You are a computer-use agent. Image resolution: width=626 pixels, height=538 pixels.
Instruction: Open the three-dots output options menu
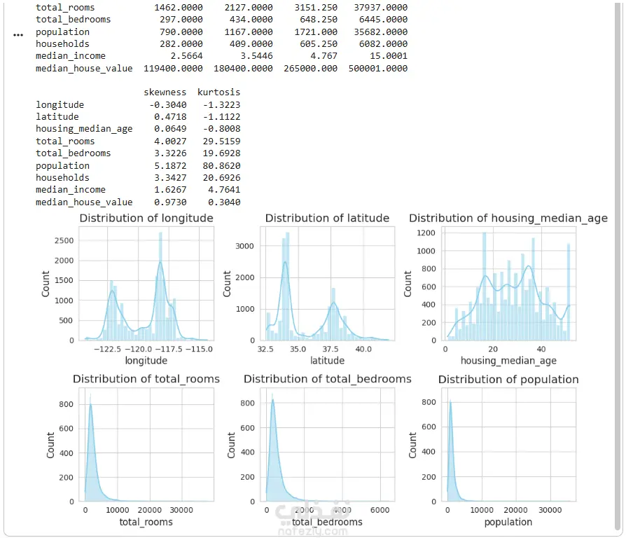pyautogui.click(x=18, y=35)
